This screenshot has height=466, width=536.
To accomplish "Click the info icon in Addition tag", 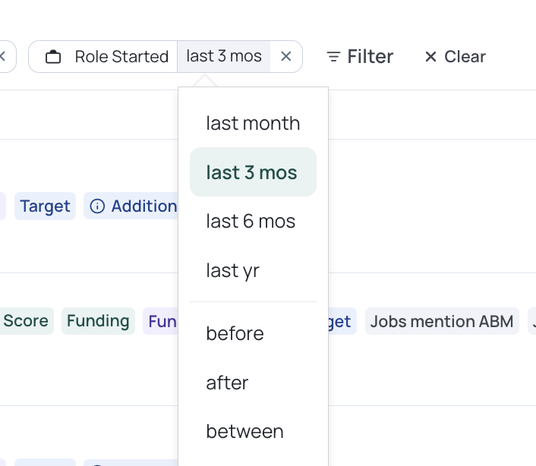I will coord(97,206).
